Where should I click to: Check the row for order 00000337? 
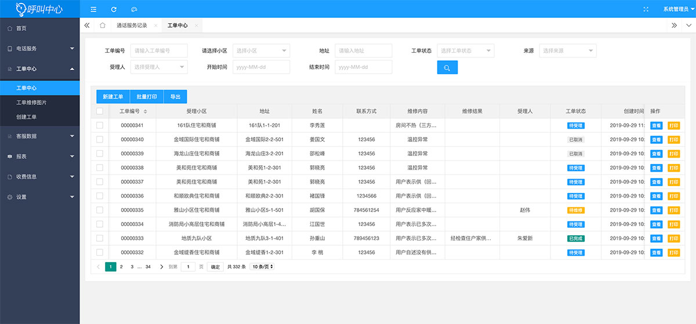pyautogui.click(x=100, y=181)
